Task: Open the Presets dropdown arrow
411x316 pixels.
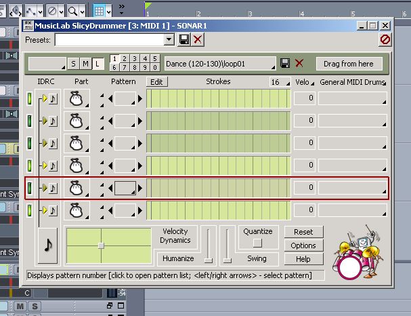Action: [x=169, y=39]
